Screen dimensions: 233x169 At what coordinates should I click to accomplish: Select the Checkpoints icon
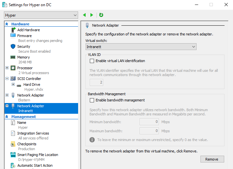13,144
